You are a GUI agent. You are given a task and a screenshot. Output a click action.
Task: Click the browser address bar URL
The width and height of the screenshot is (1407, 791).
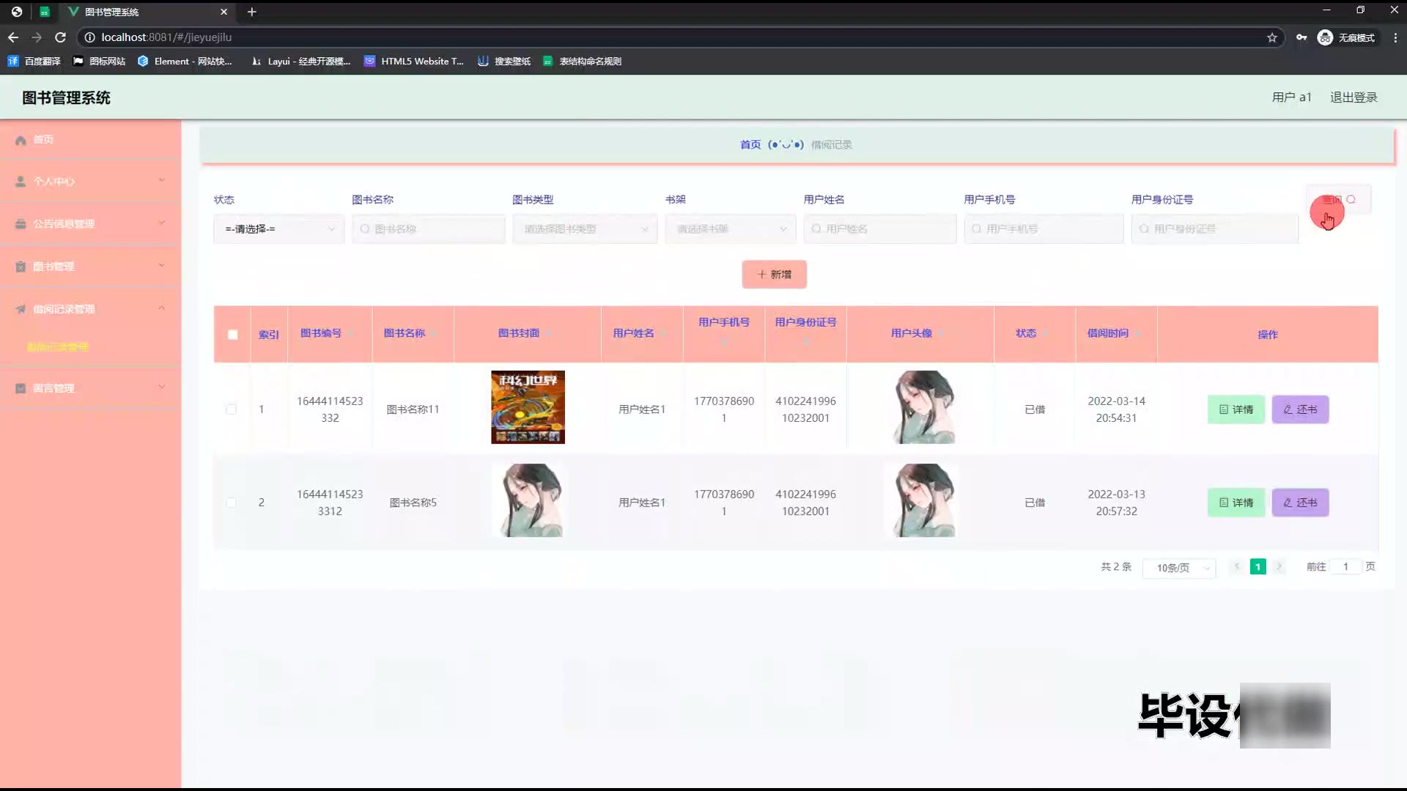166,37
